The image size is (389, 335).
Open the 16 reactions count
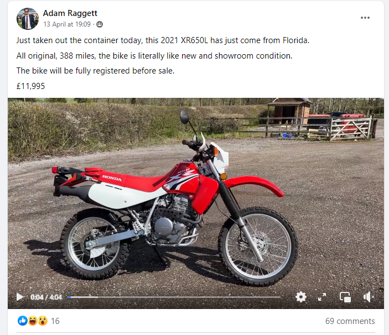pyautogui.click(x=55, y=321)
